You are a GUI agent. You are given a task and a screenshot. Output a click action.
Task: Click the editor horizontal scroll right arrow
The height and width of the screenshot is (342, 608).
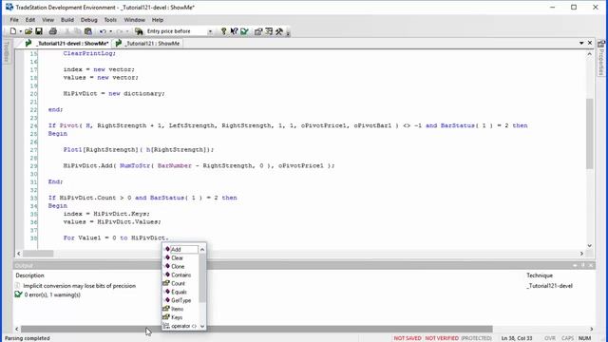click(581, 254)
